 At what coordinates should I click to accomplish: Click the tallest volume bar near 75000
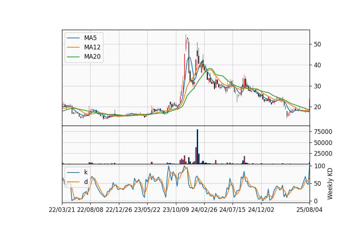click(197, 147)
